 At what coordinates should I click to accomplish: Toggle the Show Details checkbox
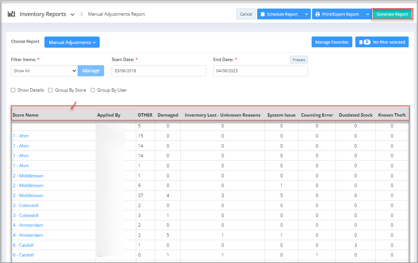13,90
